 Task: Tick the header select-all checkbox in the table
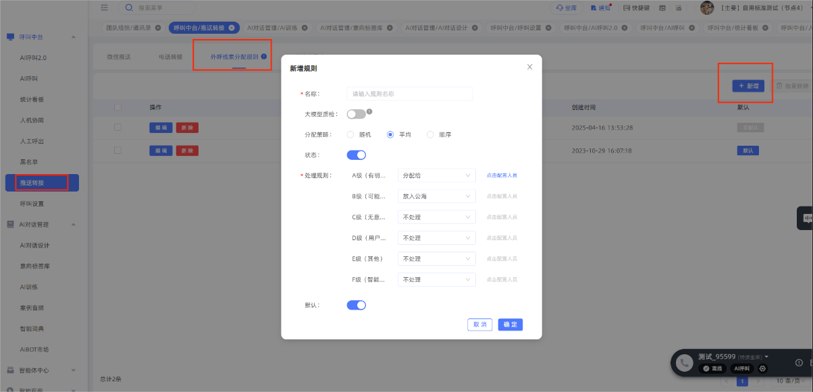click(x=118, y=107)
